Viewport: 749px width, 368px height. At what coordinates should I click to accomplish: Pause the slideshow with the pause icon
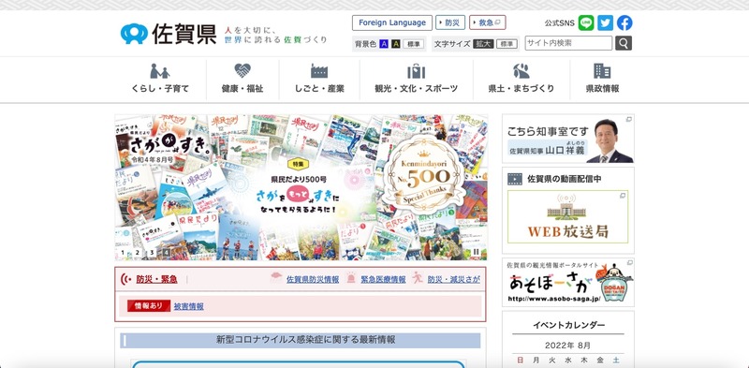click(477, 252)
